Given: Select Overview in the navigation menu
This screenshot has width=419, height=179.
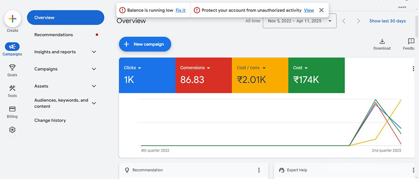Looking at the screenshot, I should point(66,17).
